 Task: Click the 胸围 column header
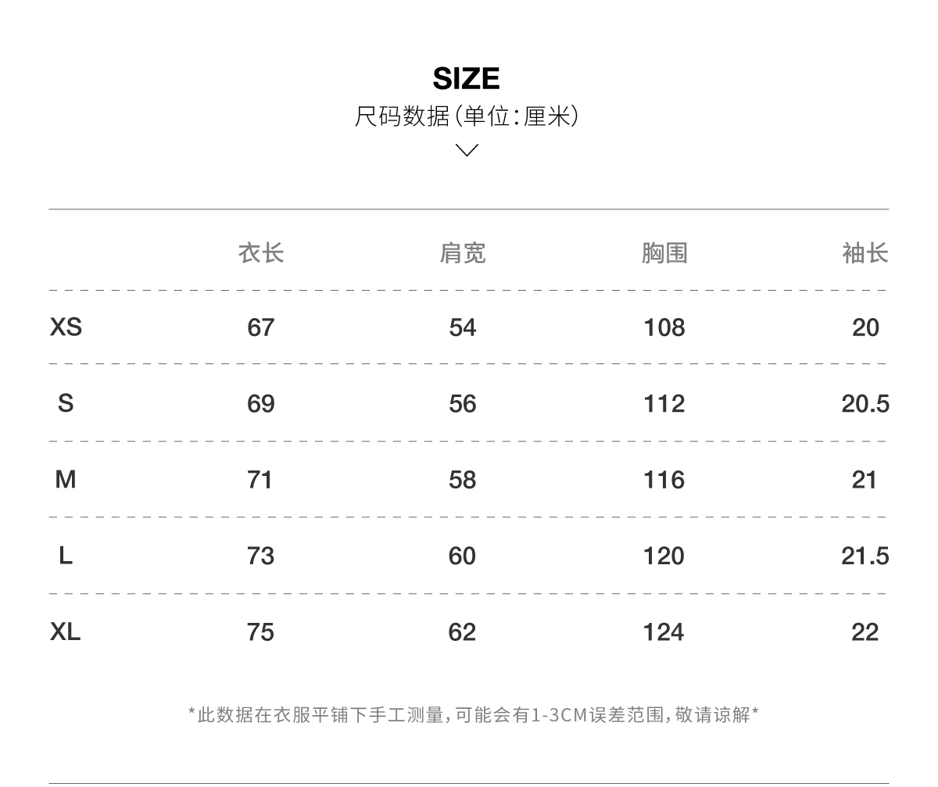tap(664, 253)
